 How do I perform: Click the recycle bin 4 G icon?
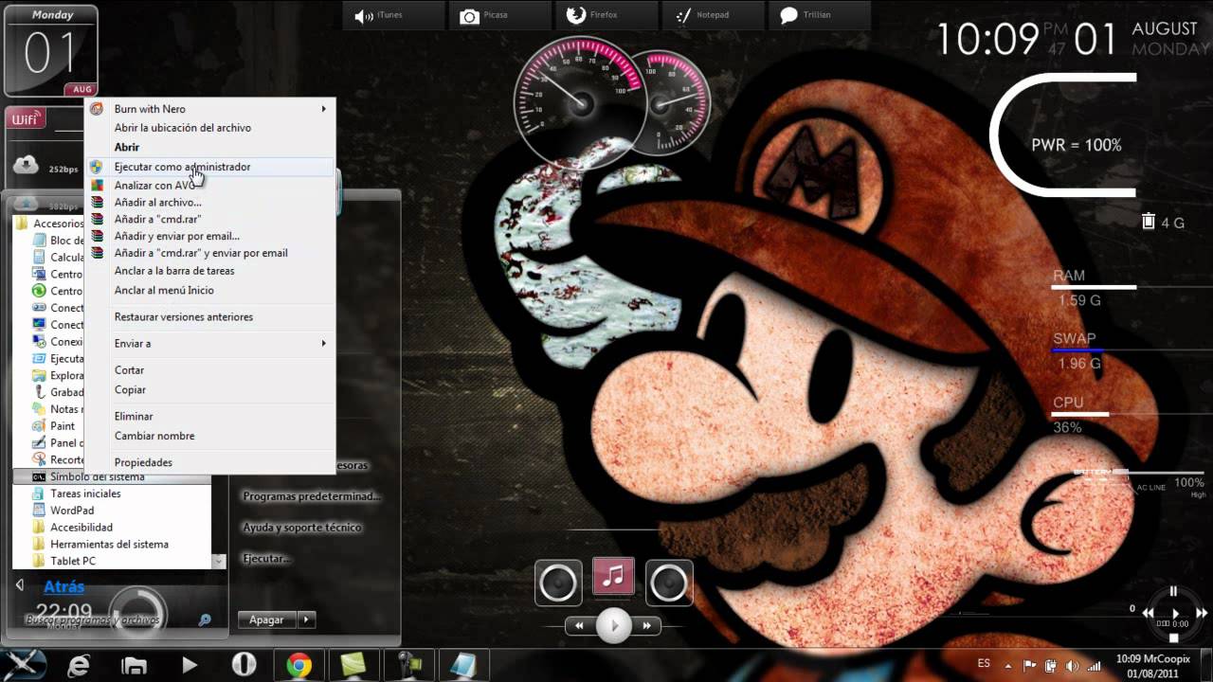tap(1149, 222)
